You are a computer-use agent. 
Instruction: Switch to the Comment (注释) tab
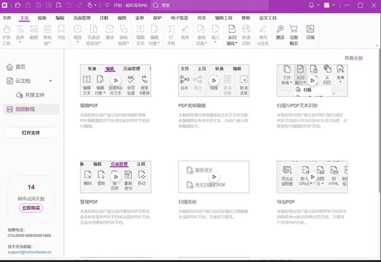[x=104, y=18]
